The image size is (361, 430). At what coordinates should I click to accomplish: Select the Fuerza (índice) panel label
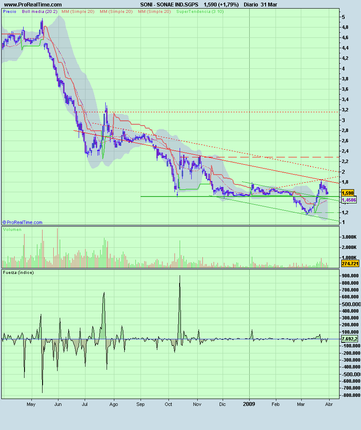pos(18,273)
